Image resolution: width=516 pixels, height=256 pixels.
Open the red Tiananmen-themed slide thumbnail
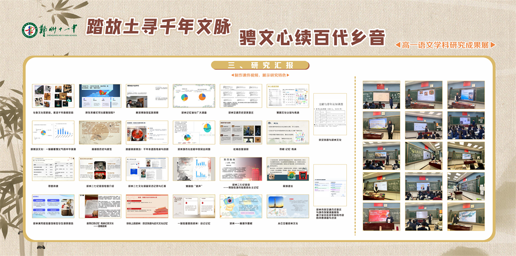pyautogui.click(x=147, y=206)
